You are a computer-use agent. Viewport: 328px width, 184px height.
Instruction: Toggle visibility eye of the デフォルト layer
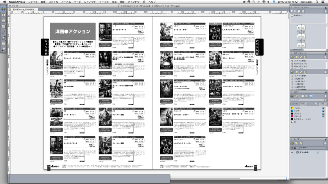pos(292,152)
